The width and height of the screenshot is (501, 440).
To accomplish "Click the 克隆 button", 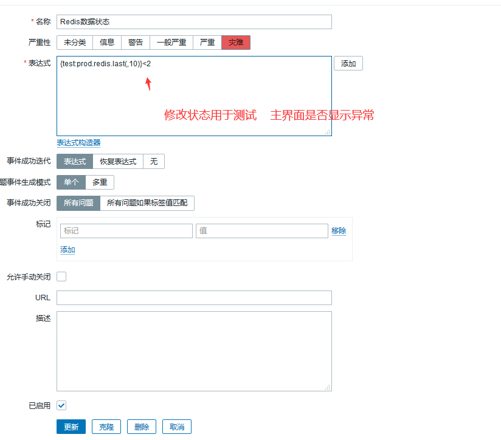I will point(106,427).
